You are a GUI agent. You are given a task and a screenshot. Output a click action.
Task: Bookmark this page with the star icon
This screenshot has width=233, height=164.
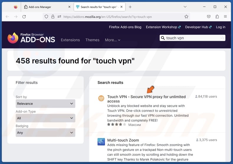coord(186,16)
